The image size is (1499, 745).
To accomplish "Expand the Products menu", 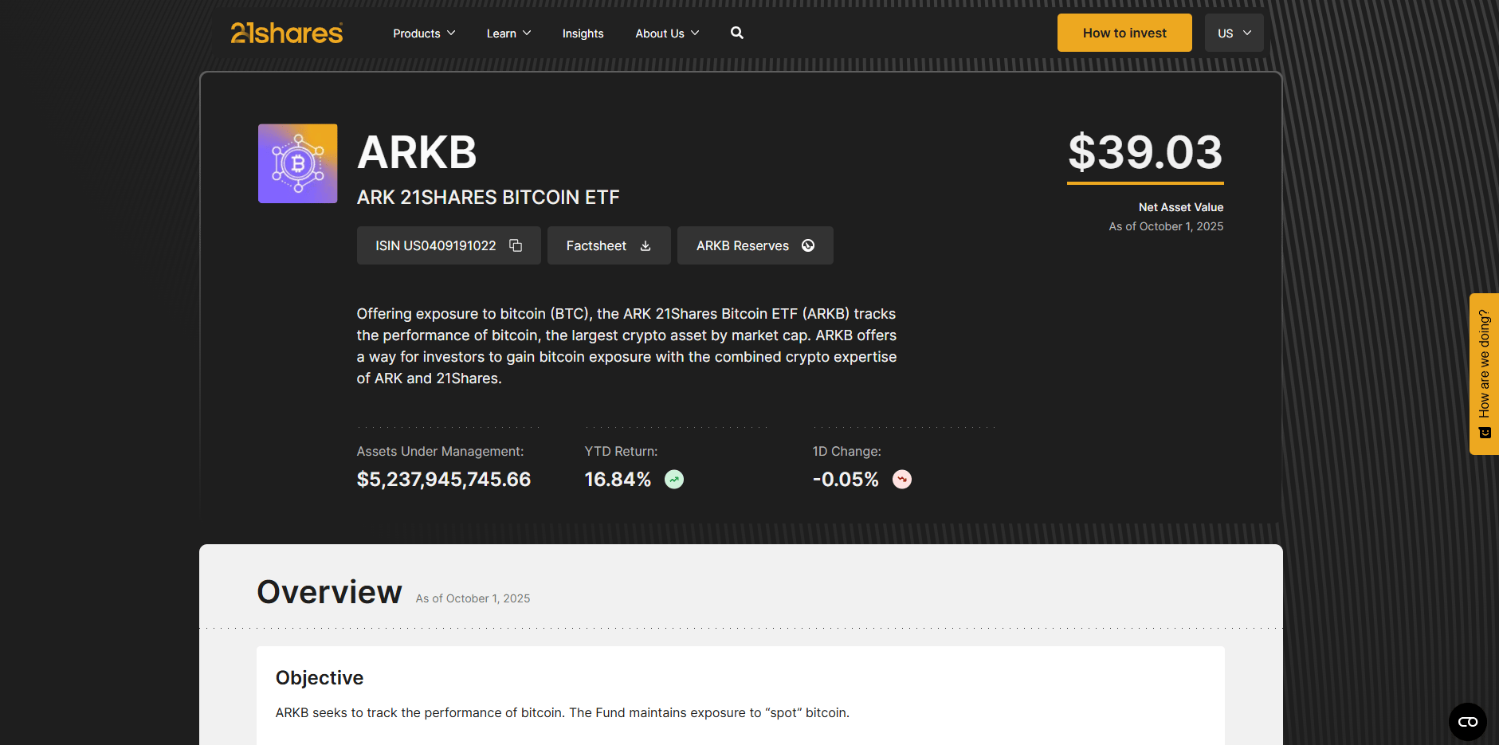I will pos(424,33).
